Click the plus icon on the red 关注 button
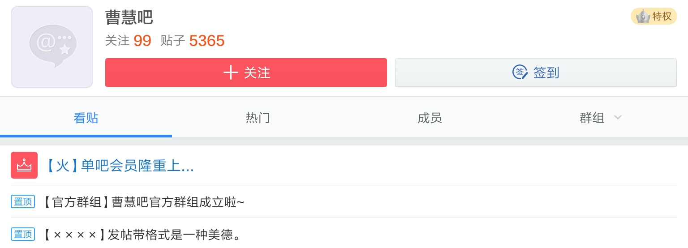 230,73
